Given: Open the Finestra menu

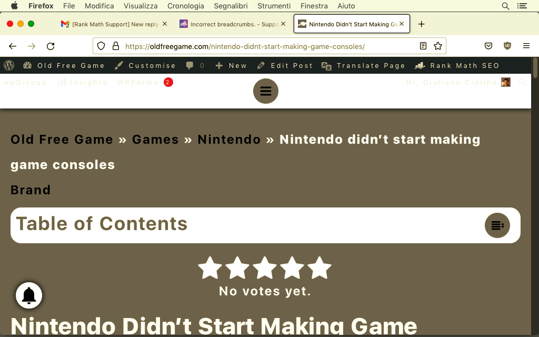Looking at the screenshot, I should (x=314, y=6).
